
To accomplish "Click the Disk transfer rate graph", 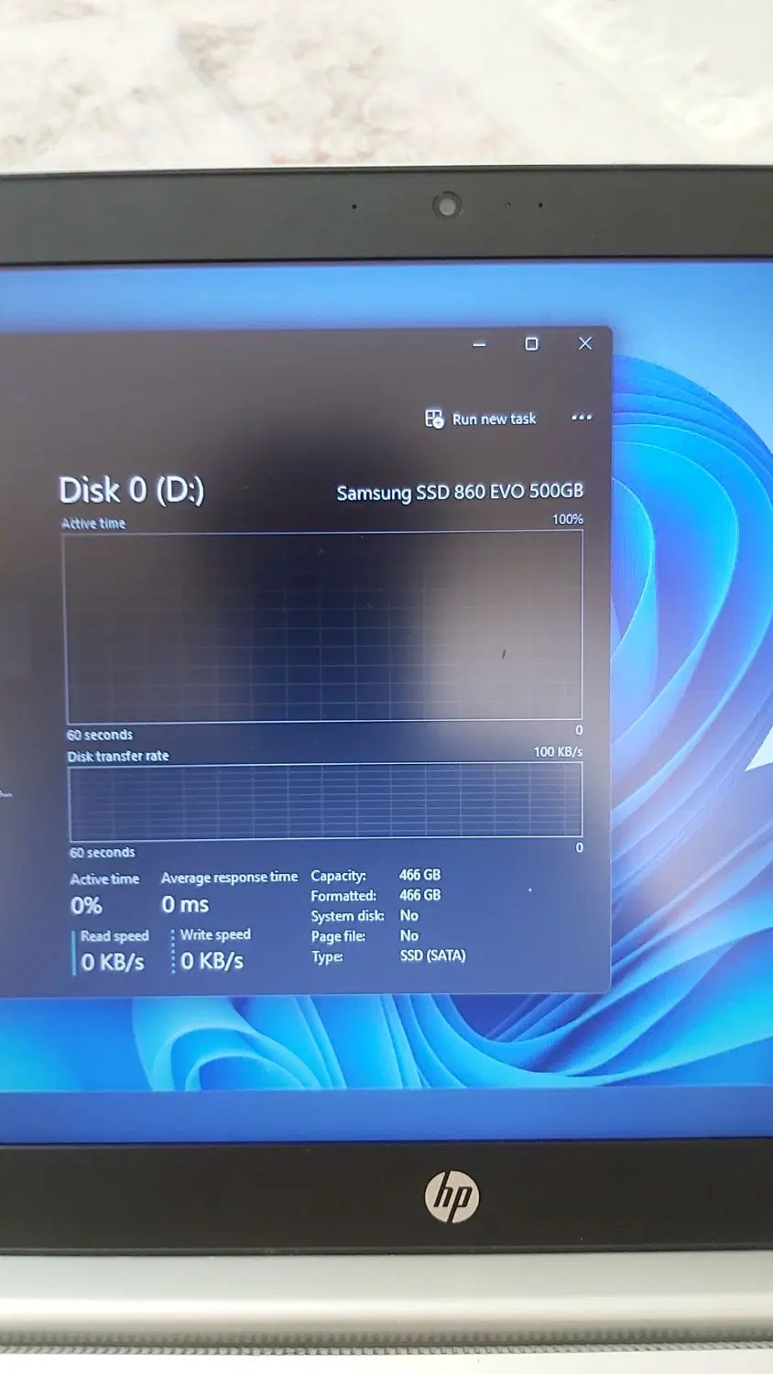I will pyautogui.click(x=325, y=801).
